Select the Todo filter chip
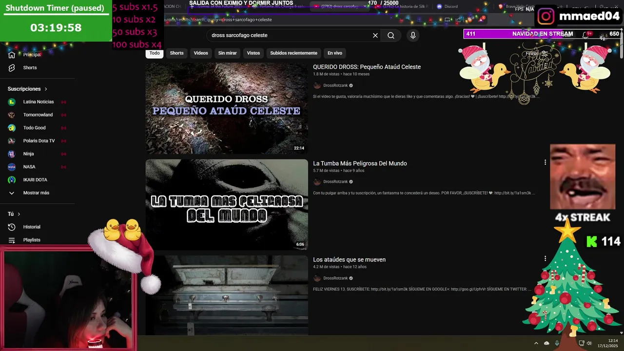Viewport: 624px width, 351px height. [155, 53]
